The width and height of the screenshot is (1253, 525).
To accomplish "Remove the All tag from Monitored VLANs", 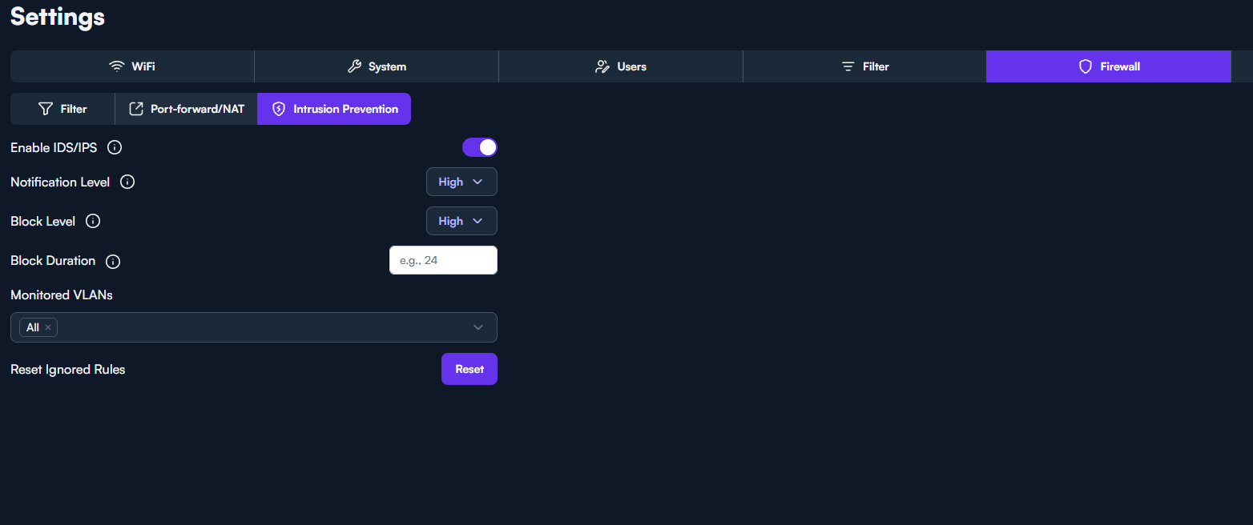I will point(48,327).
